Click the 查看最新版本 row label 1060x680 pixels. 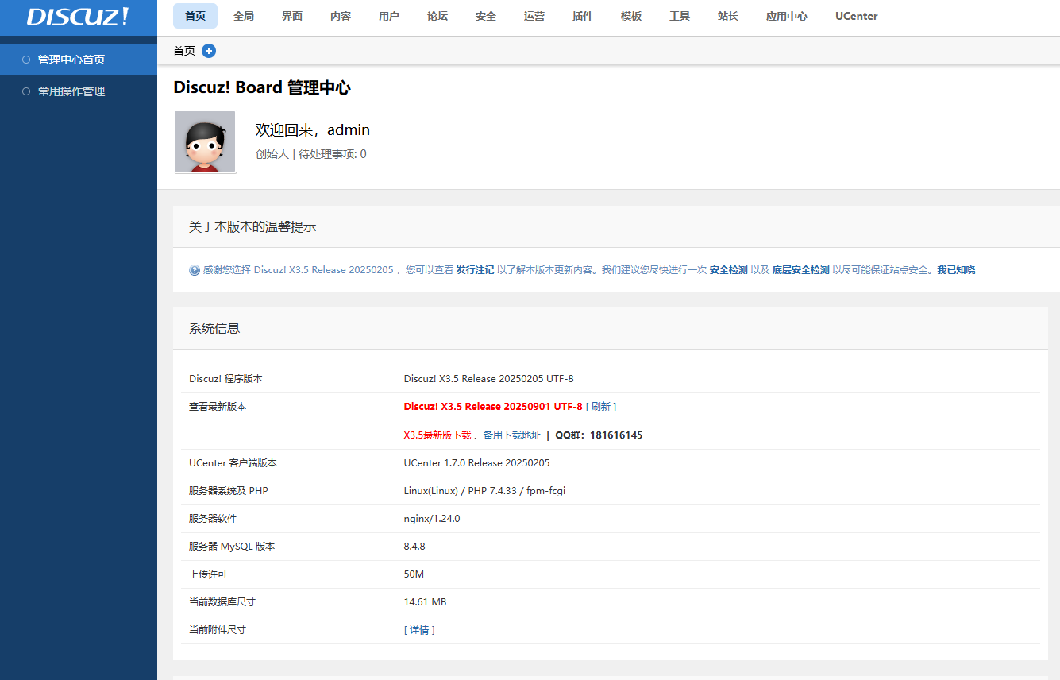tap(218, 407)
